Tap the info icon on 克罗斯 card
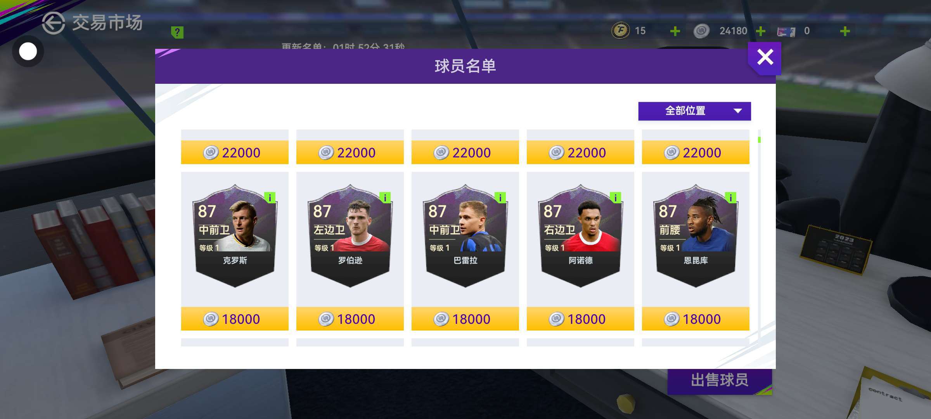The height and width of the screenshot is (419, 931). point(270,198)
